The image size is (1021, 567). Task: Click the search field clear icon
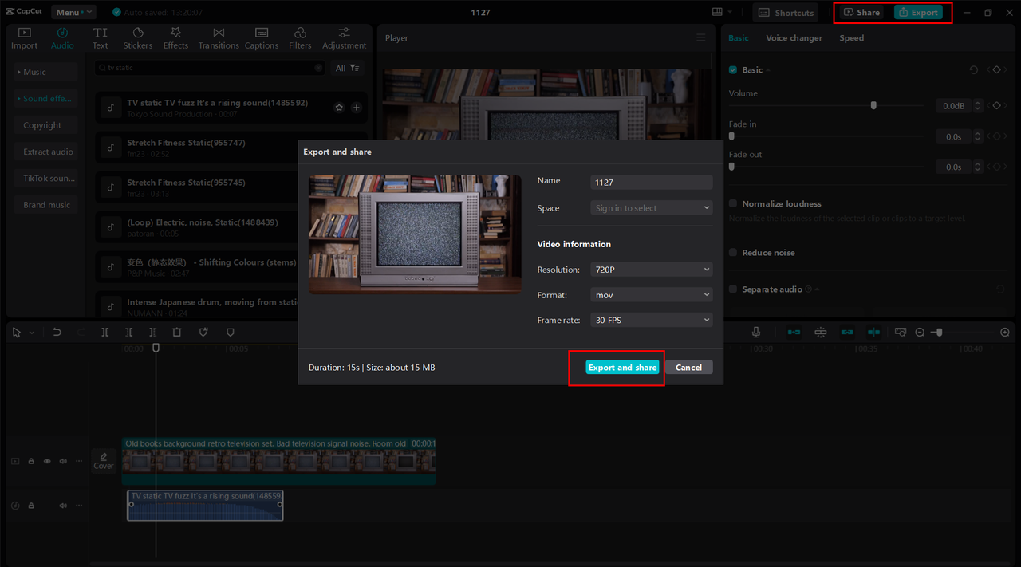(319, 68)
